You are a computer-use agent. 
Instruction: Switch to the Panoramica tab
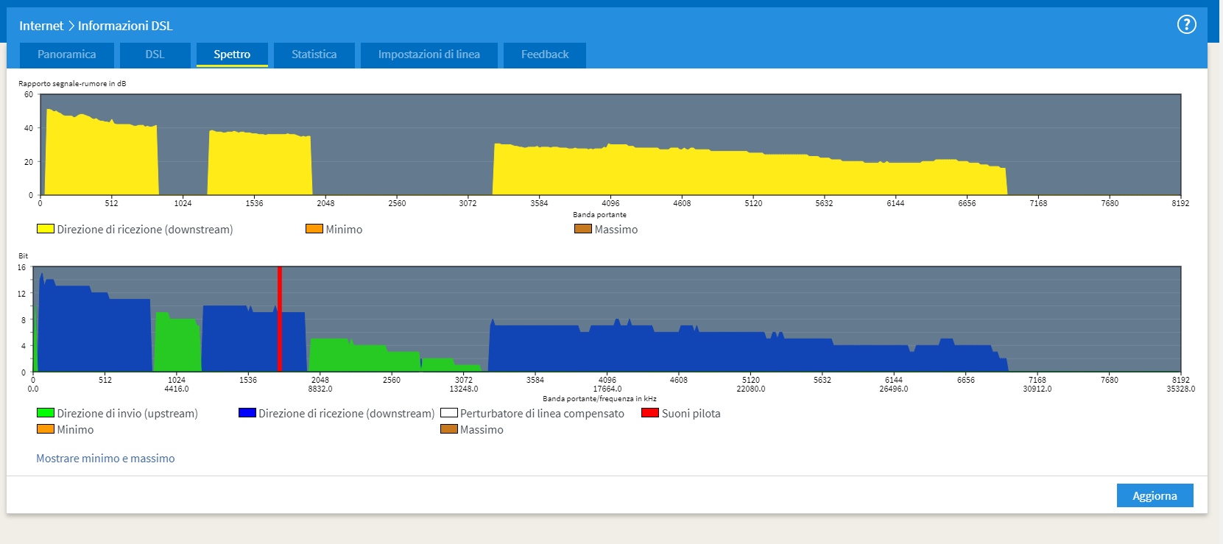tap(67, 54)
